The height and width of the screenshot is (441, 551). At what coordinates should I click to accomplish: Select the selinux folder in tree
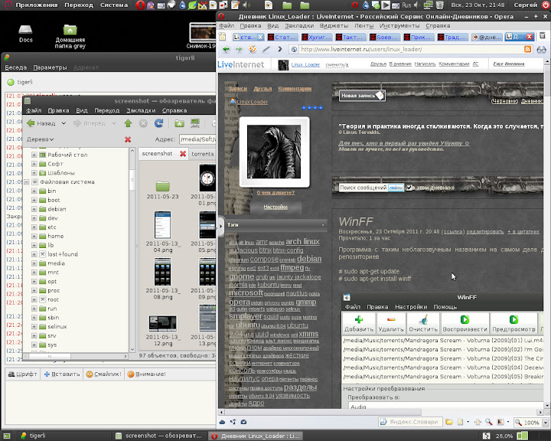[x=57, y=326]
